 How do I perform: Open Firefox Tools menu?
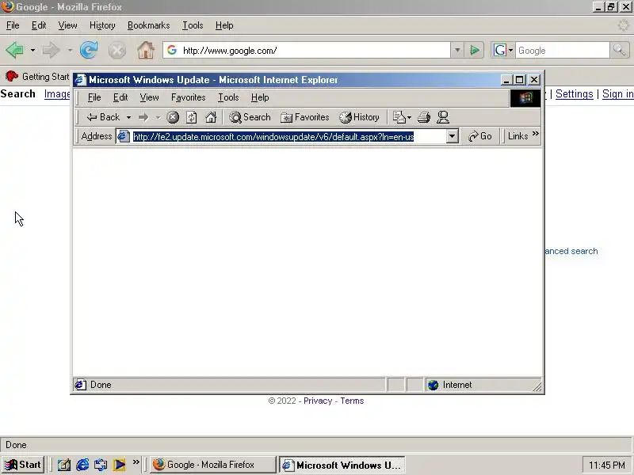coord(193,25)
